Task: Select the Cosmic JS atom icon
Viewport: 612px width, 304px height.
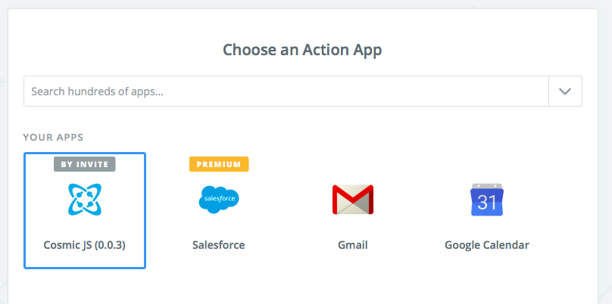Action: coord(85,200)
